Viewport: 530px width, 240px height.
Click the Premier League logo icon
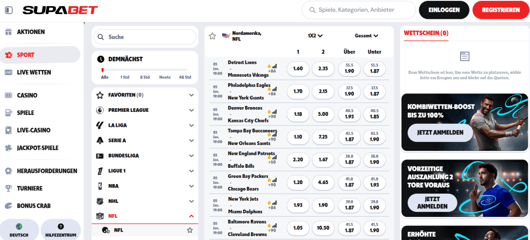point(100,110)
